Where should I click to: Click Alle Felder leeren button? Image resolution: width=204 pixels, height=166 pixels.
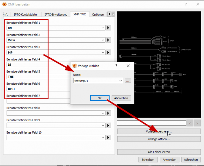click(x=159, y=152)
